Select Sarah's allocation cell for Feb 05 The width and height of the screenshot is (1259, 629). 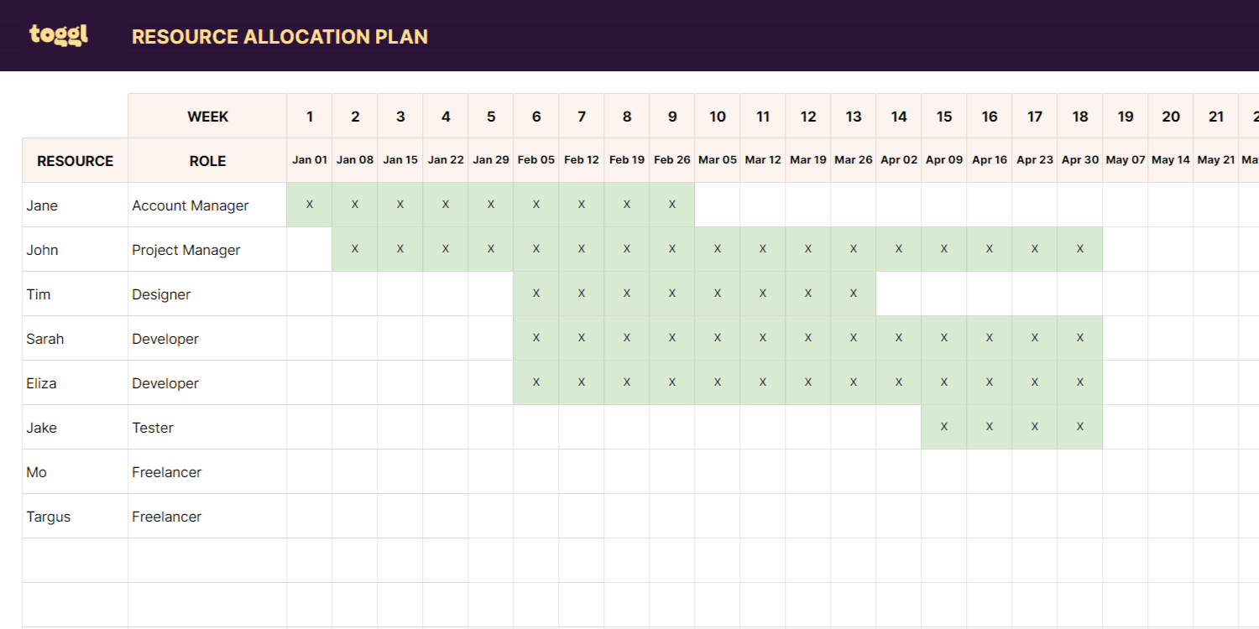click(x=536, y=338)
